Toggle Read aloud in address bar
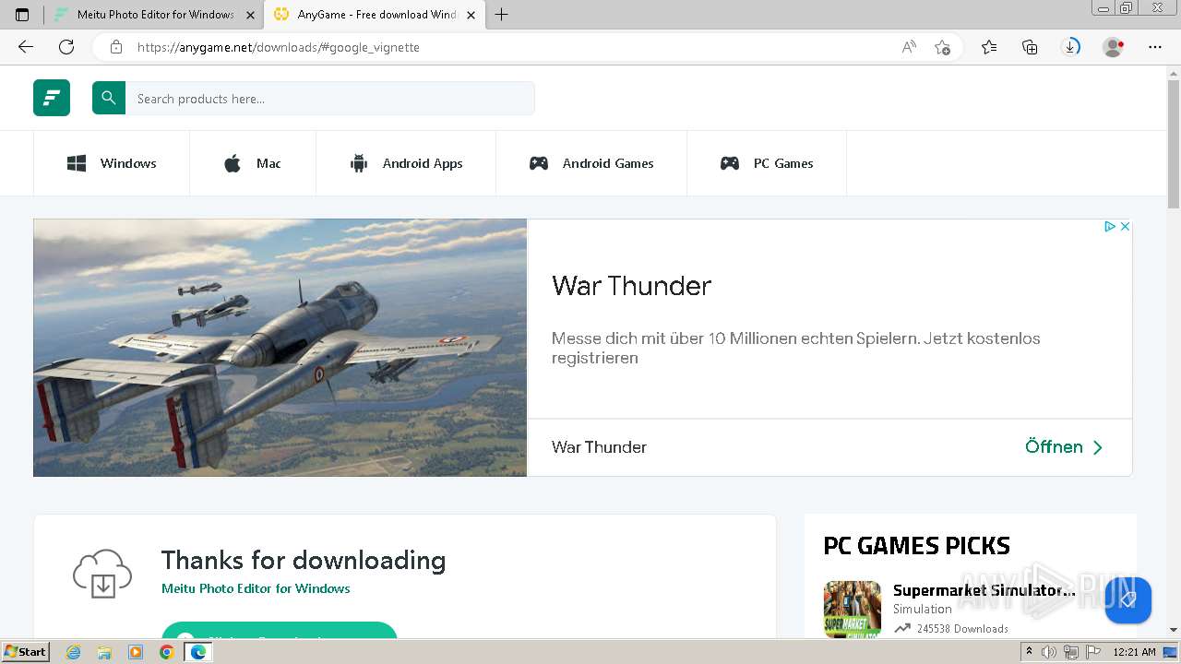Viewport: 1181px width, 664px height. (x=909, y=47)
